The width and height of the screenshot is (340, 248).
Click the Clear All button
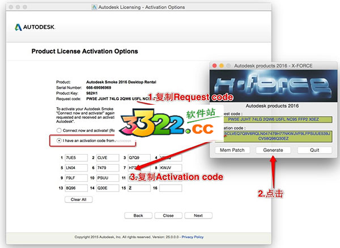(x=79, y=199)
